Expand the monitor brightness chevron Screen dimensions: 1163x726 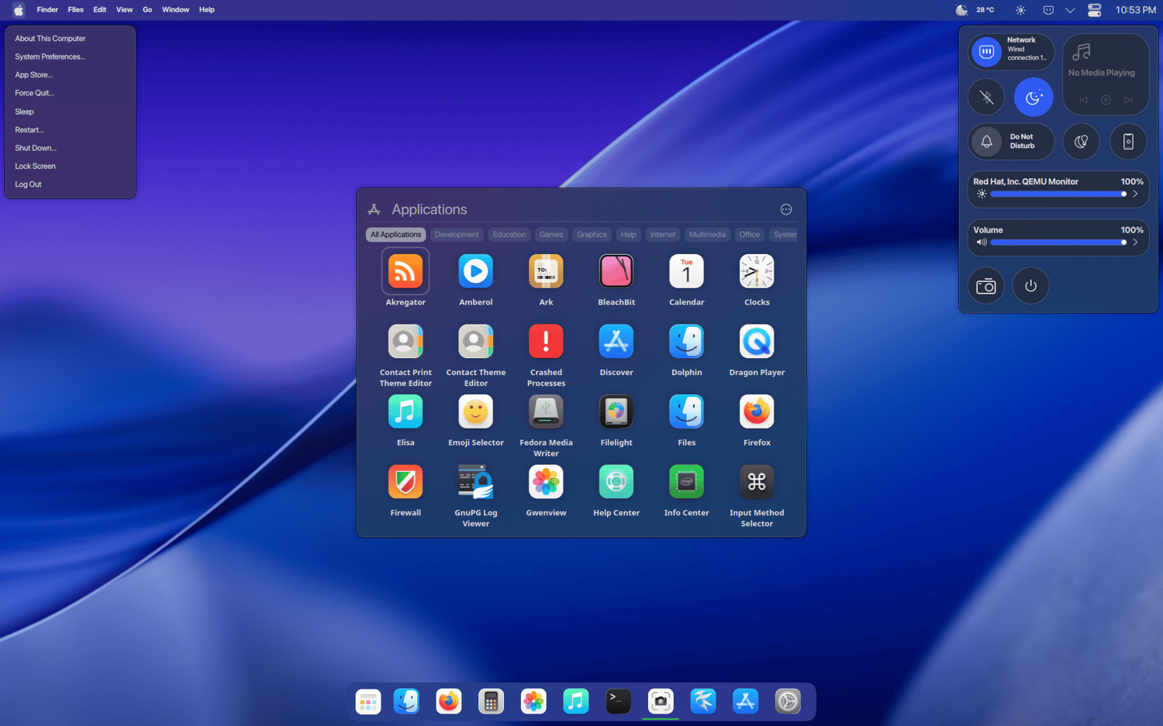point(1135,194)
